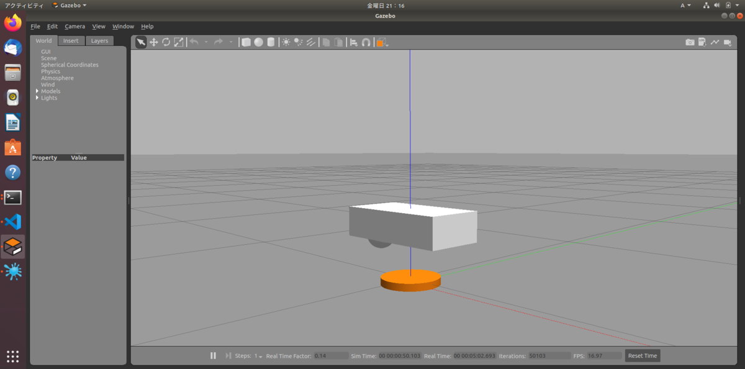Image resolution: width=745 pixels, height=369 pixels.
Task: Click the undo arrow in toolbar
Action: (x=194, y=42)
